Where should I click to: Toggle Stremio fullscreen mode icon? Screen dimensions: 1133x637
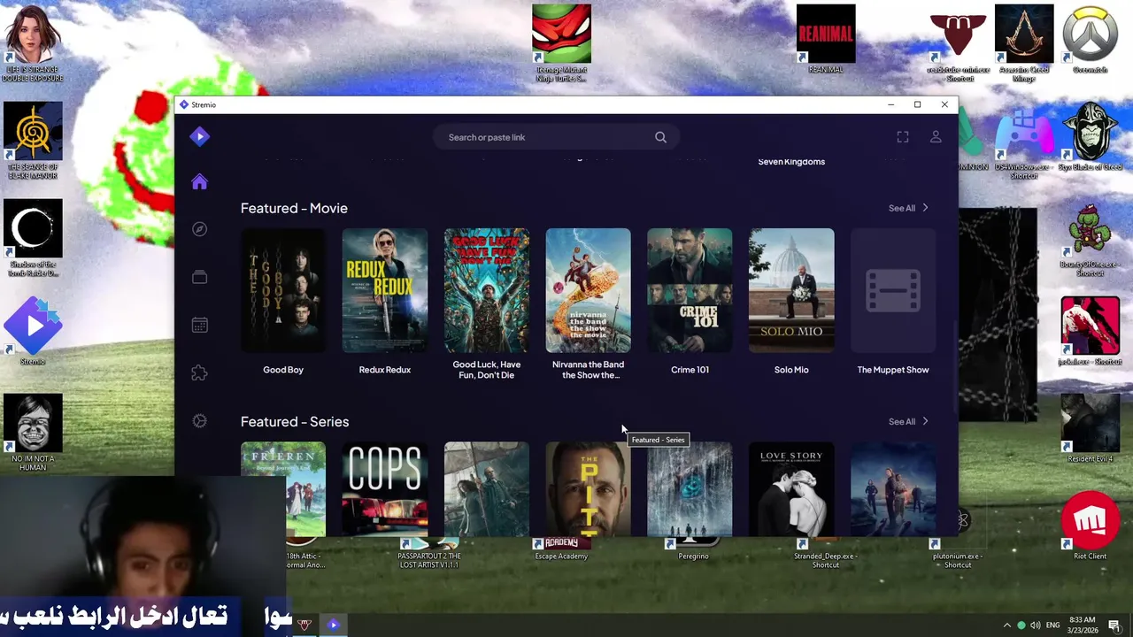(903, 137)
